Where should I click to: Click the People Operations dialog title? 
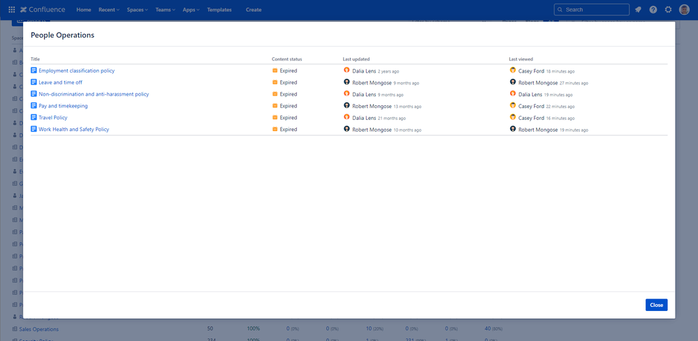[62, 35]
